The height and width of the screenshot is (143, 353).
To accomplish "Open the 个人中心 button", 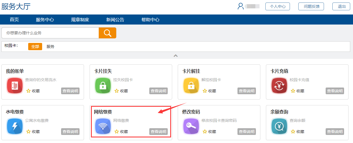I will (278, 6).
